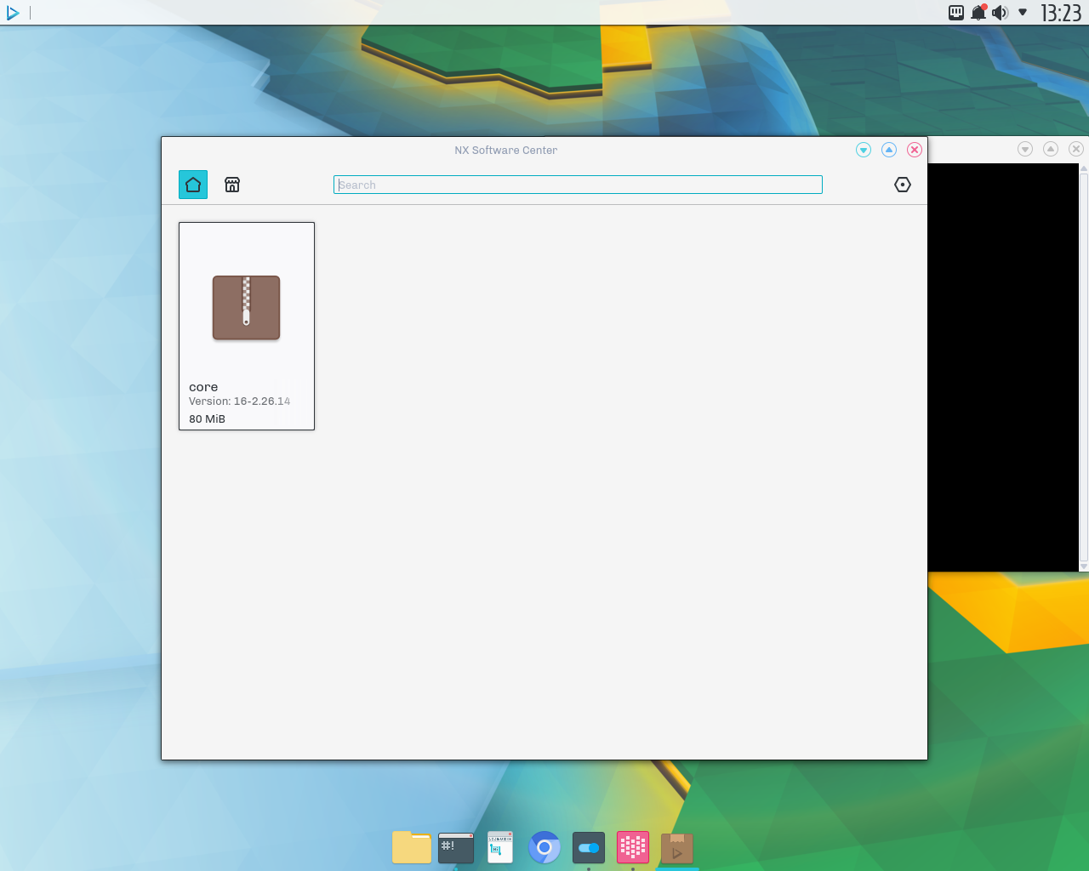Minimize the black background window
1089x871 pixels.
[x=1025, y=149]
